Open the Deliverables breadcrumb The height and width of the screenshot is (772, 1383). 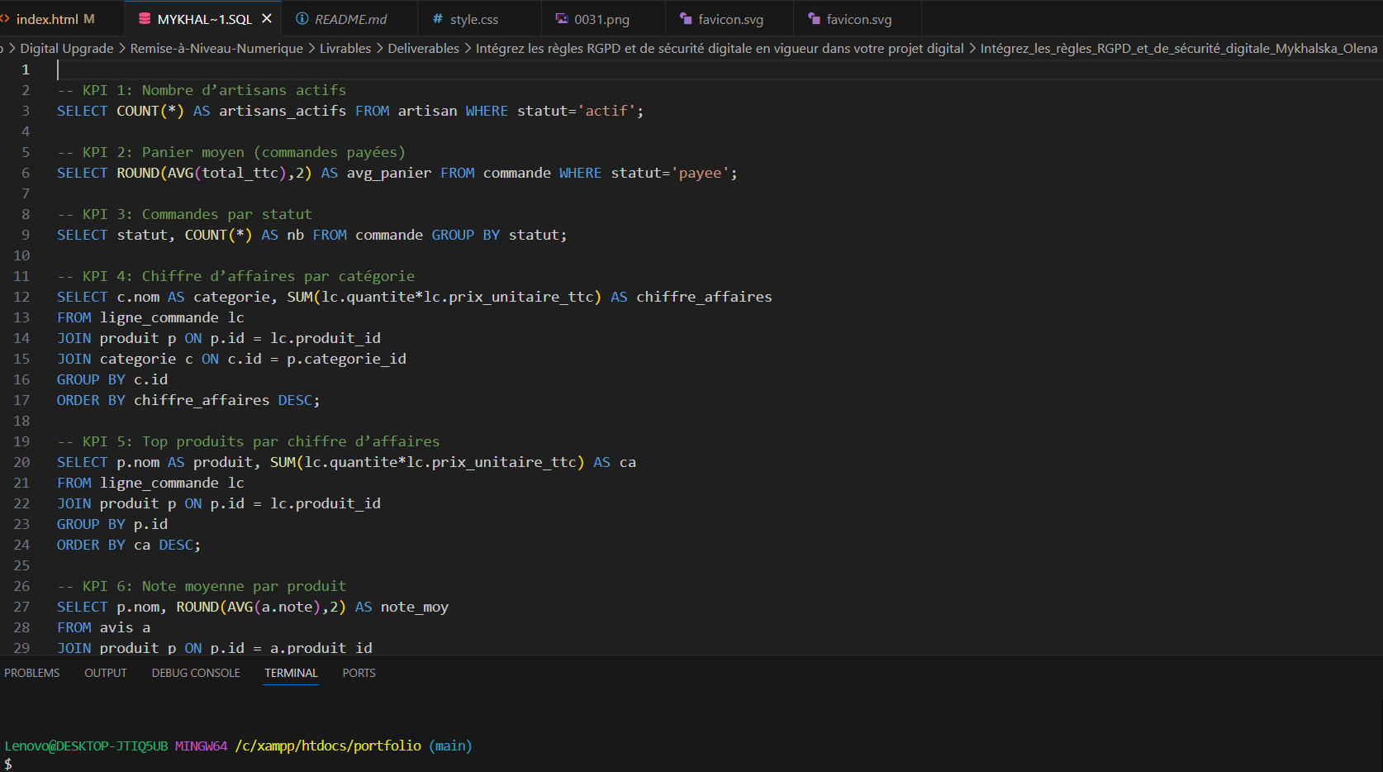423,49
